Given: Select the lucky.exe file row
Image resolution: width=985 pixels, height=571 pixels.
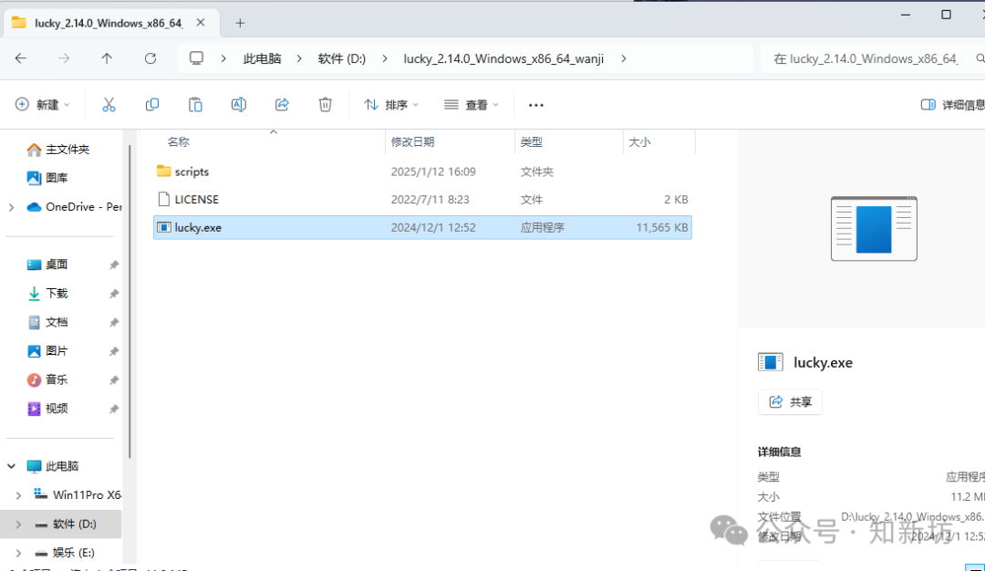Looking at the screenshot, I should tap(422, 227).
